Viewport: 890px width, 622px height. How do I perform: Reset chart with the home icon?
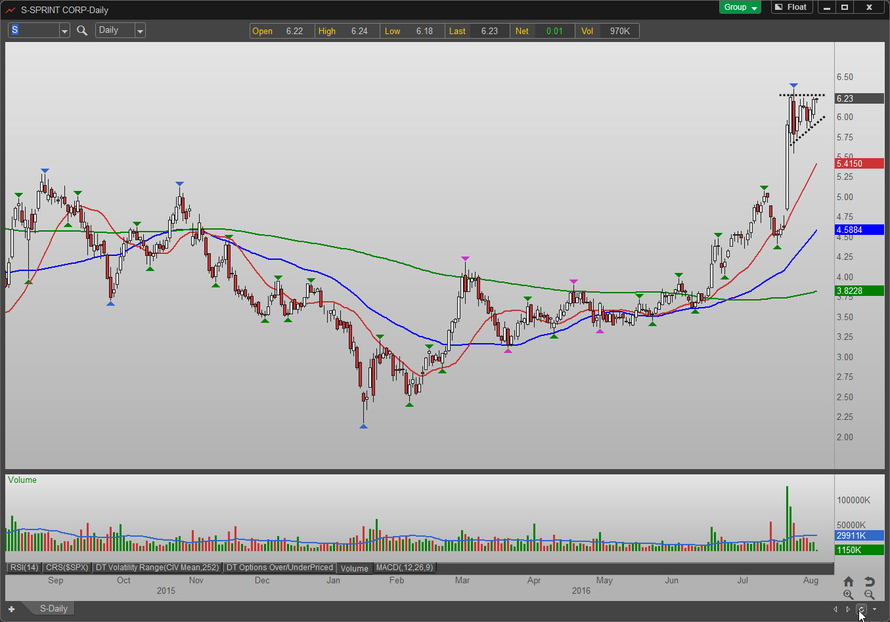click(849, 581)
